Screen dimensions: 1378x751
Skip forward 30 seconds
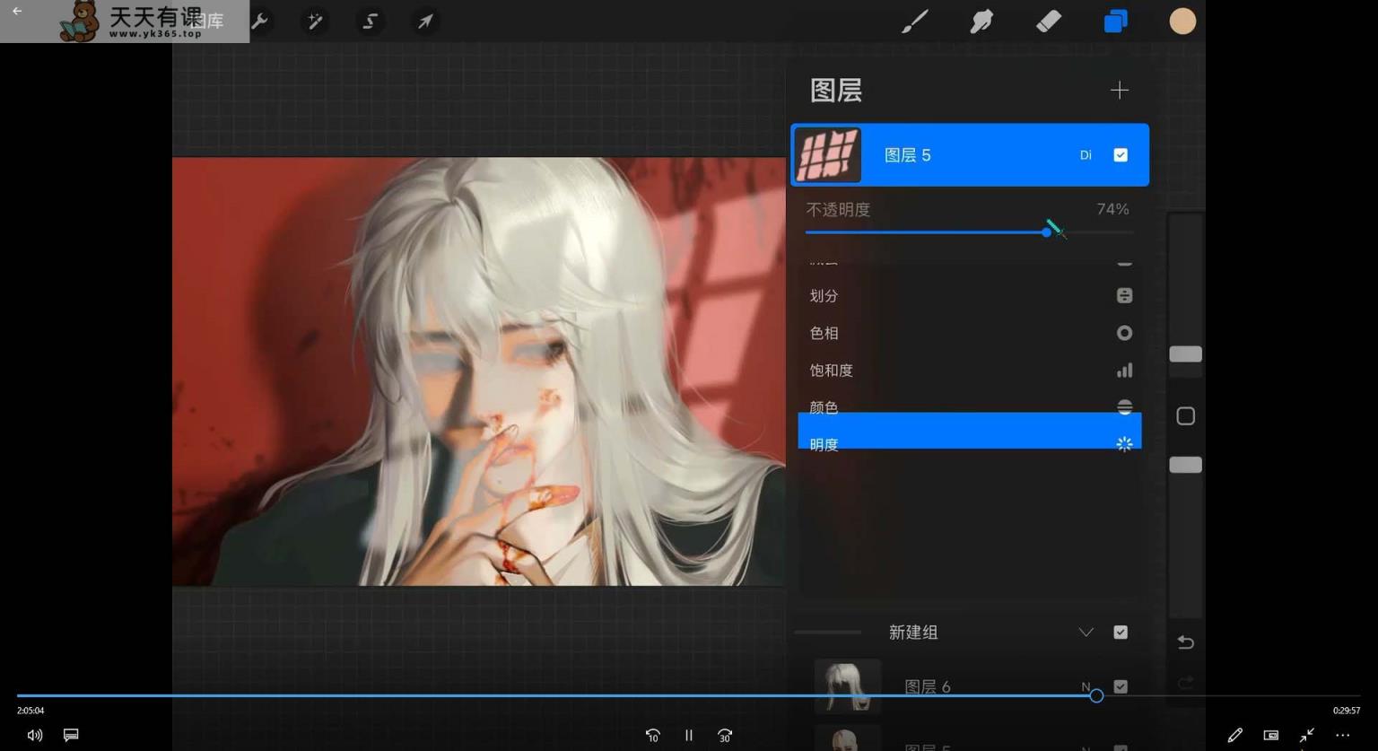click(x=725, y=736)
